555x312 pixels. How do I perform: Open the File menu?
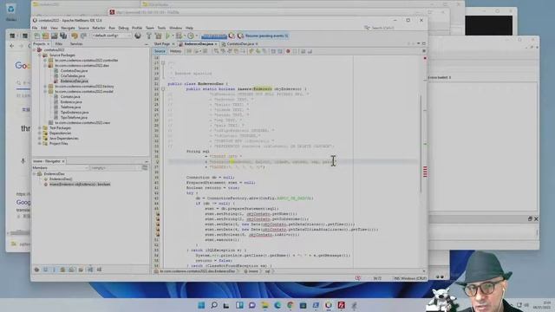click(35, 28)
